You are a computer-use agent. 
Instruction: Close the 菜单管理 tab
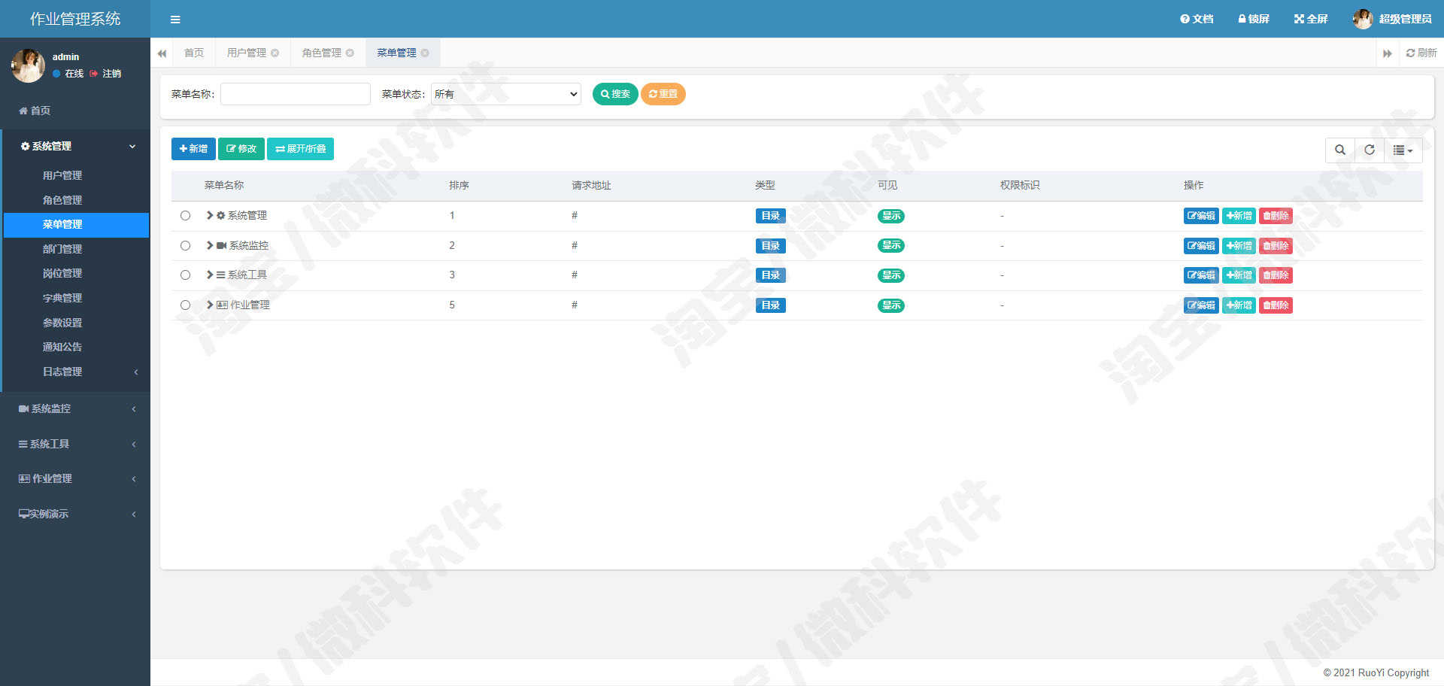tap(425, 53)
